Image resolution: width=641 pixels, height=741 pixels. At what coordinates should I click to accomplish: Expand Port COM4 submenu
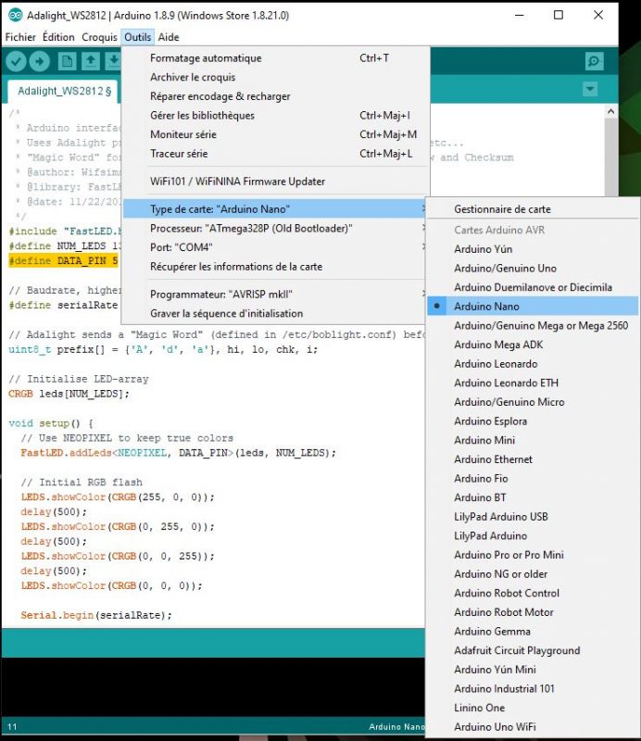276,247
